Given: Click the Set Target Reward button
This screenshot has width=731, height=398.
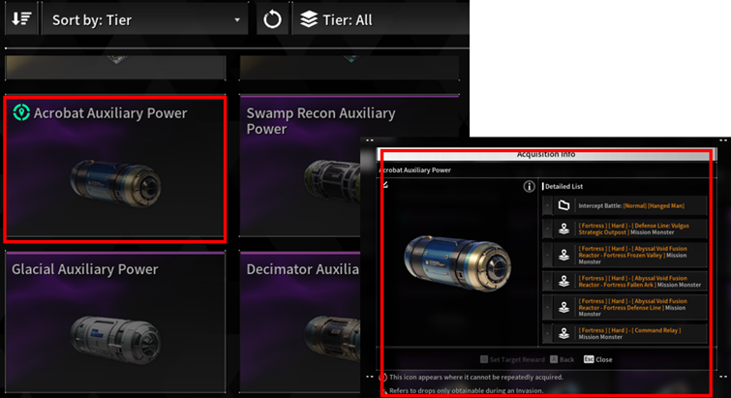Looking at the screenshot, I should coord(512,359).
